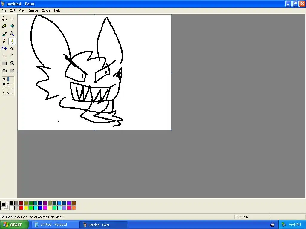Select the Polygon shape tool
The width and height of the screenshot is (306, 229).
pyautogui.click(x=12, y=64)
